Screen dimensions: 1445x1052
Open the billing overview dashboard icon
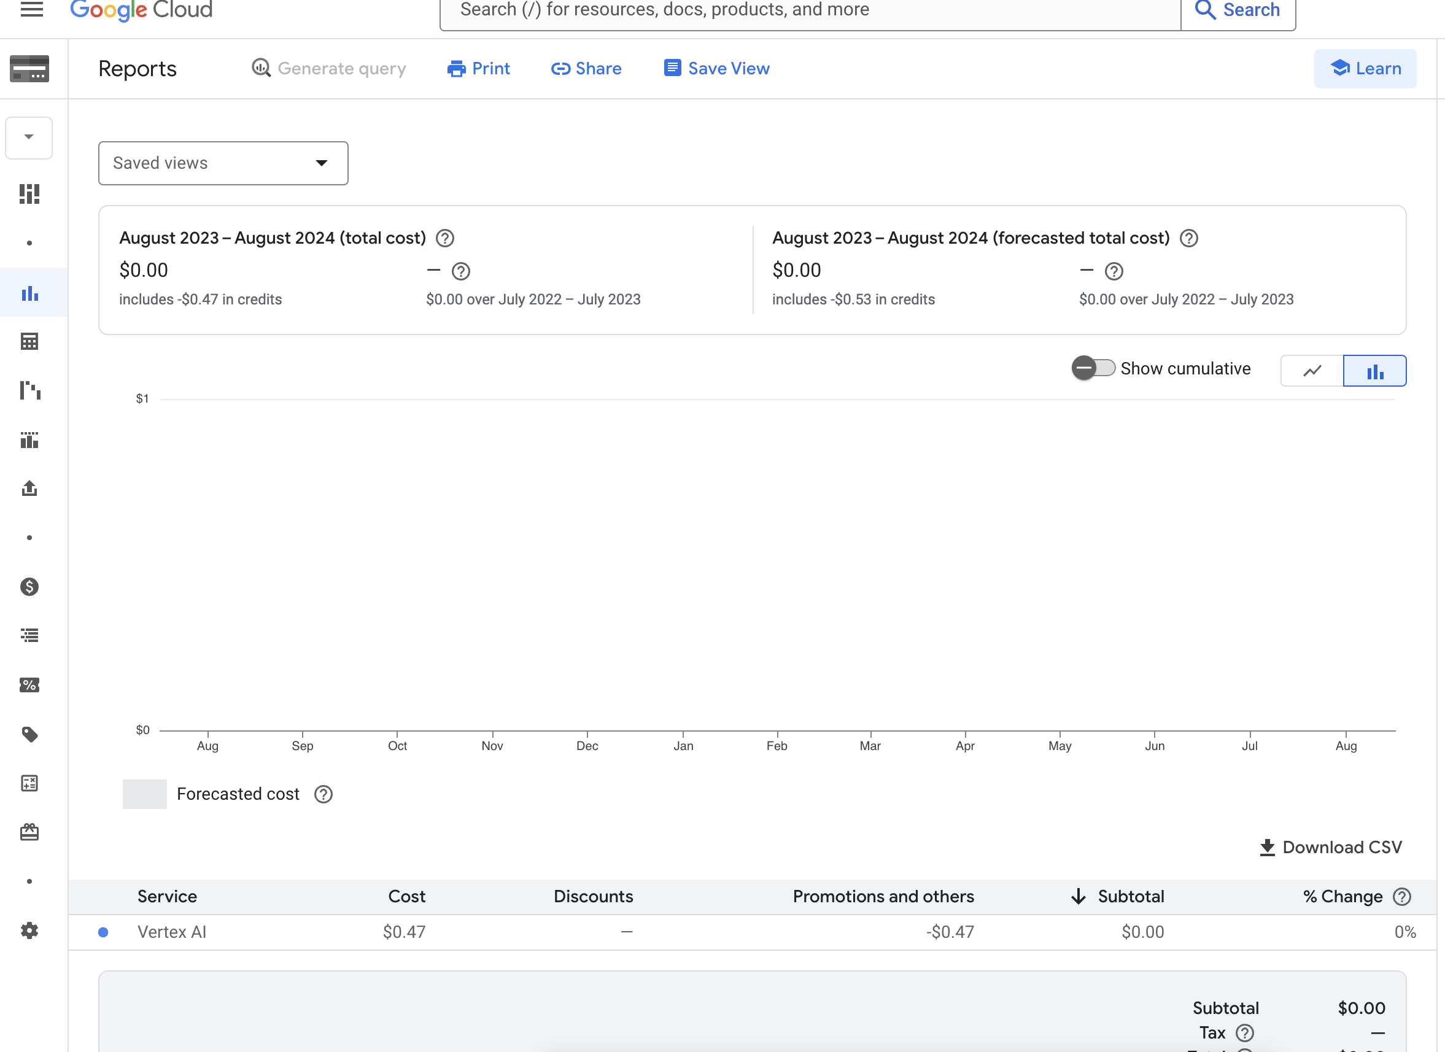tap(30, 194)
